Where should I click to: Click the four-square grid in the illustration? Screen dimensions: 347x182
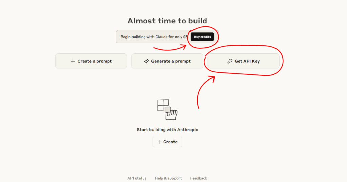[x=163, y=105]
